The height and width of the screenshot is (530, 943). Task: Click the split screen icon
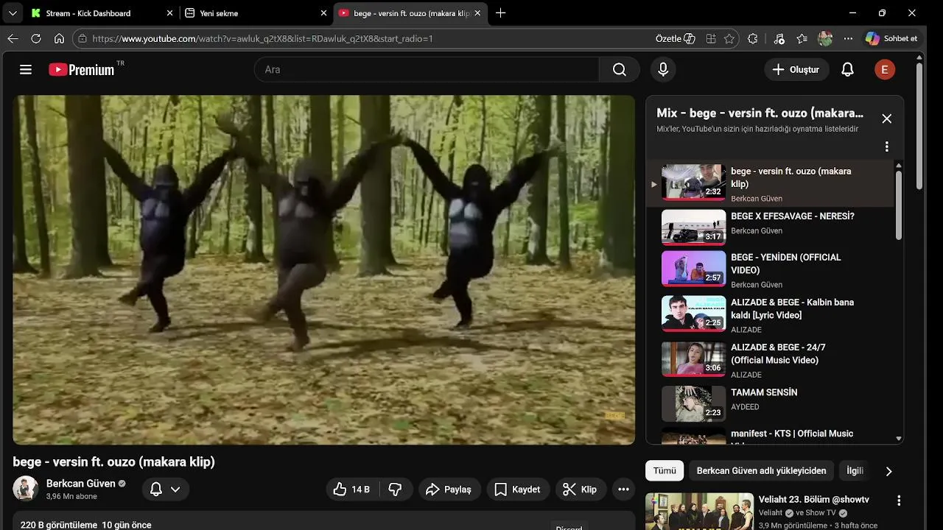click(x=711, y=38)
